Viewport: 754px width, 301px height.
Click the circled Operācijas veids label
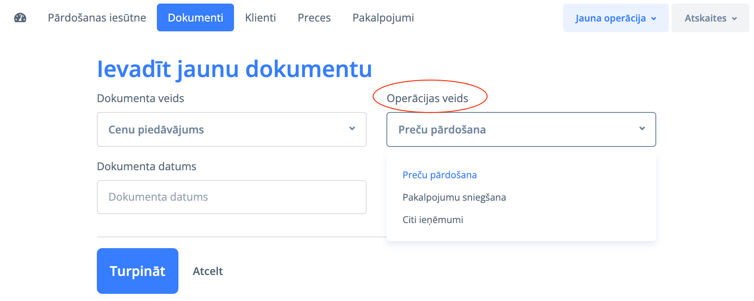(427, 99)
